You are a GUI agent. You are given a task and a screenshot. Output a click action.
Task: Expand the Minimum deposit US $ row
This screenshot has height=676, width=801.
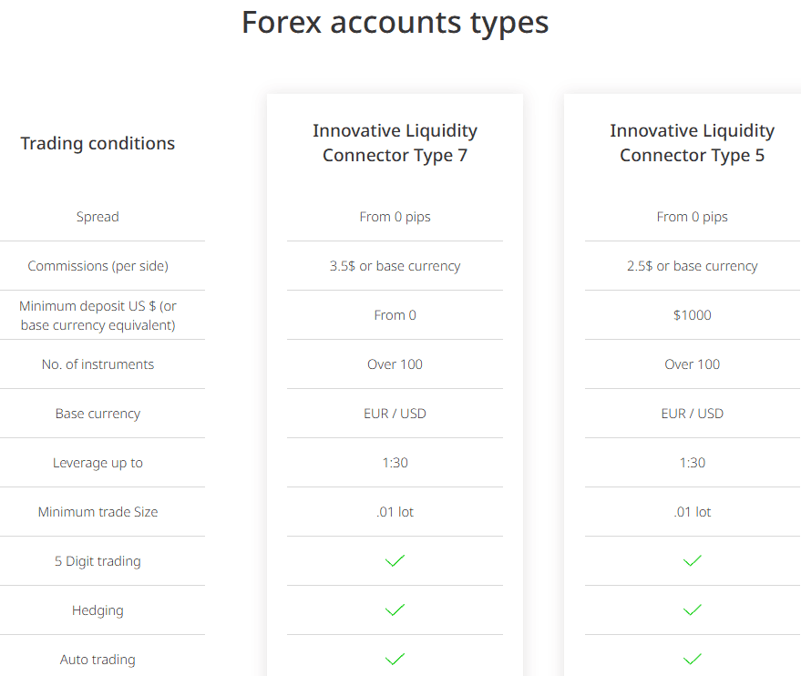(98, 314)
